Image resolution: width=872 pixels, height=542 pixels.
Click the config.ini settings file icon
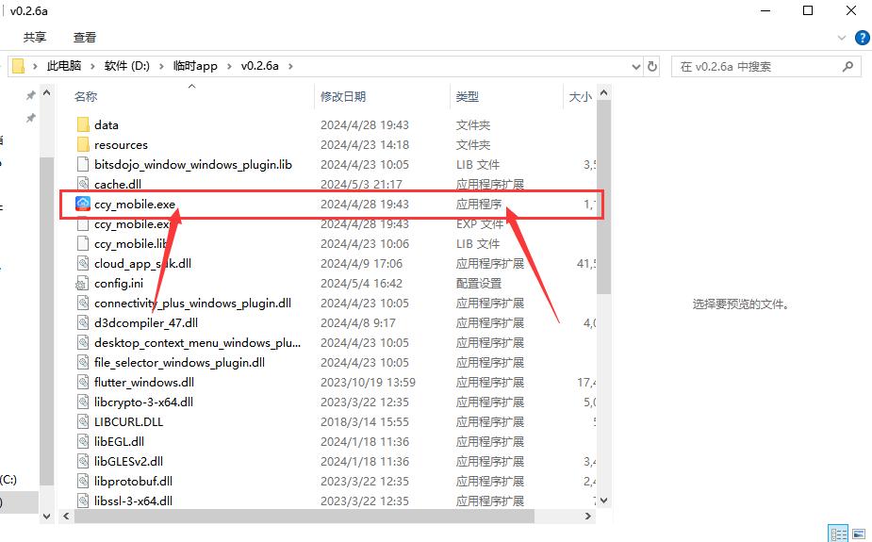(x=83, y=284)
